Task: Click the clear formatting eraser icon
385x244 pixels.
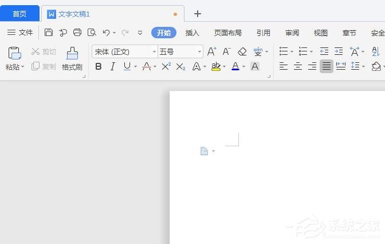Action: tap(242, 51)
